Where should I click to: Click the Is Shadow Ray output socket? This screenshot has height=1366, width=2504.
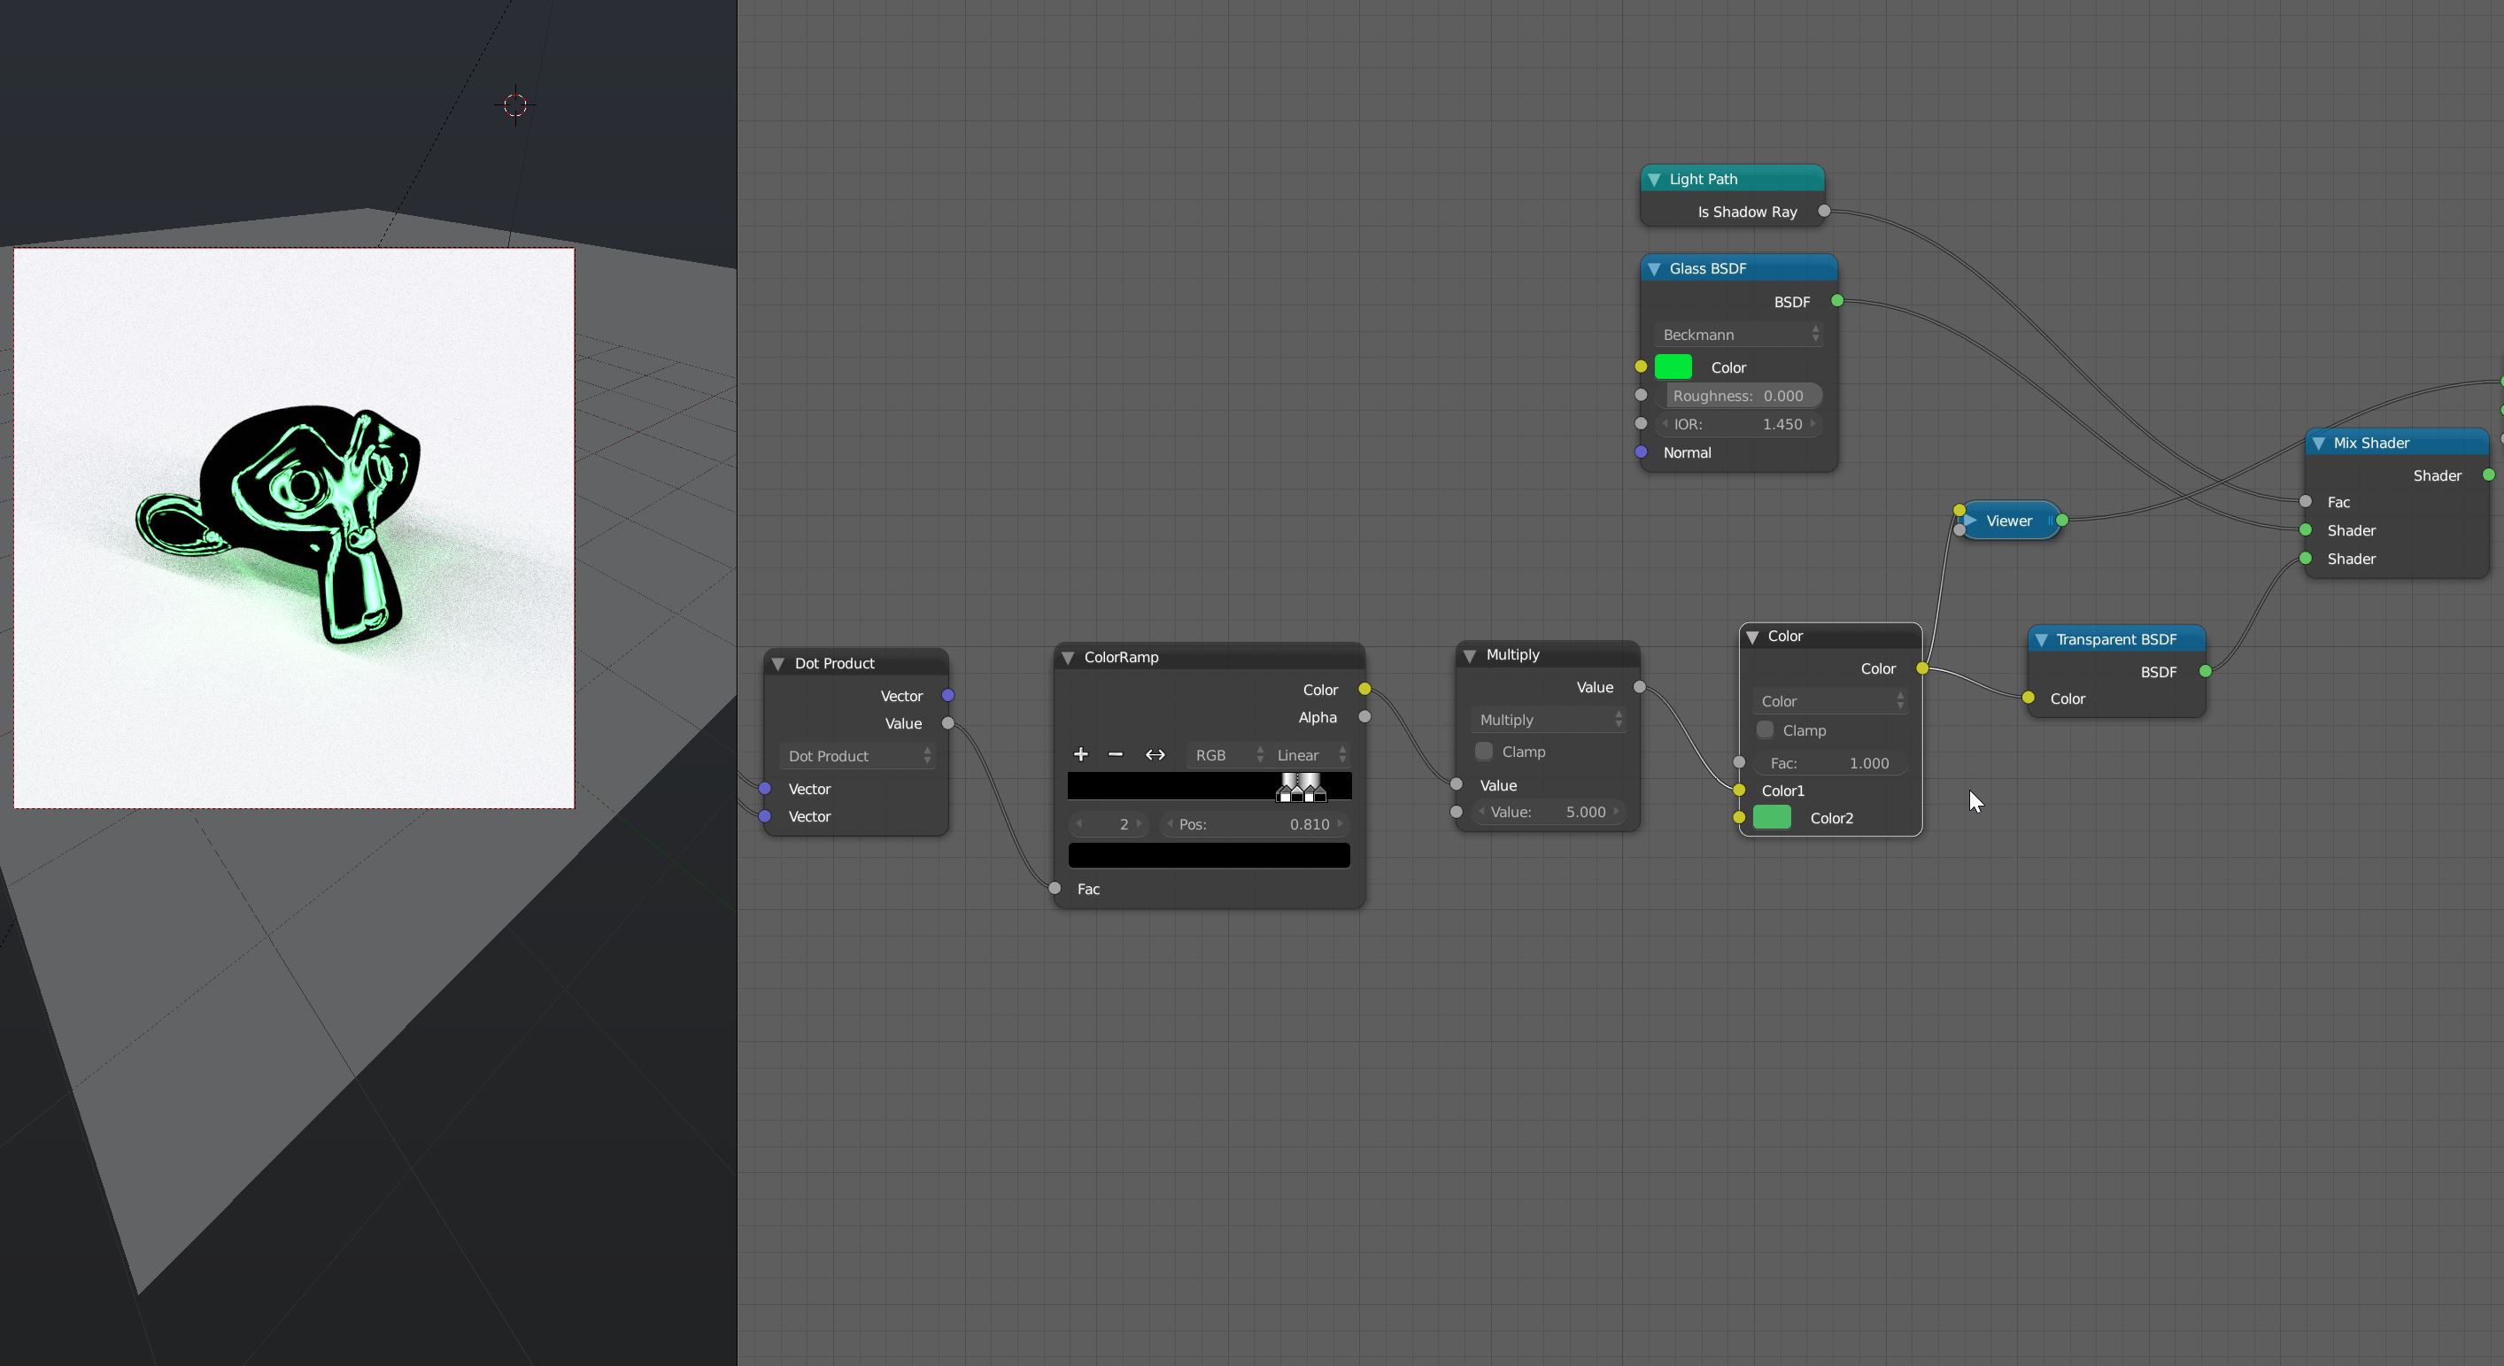1824,211
